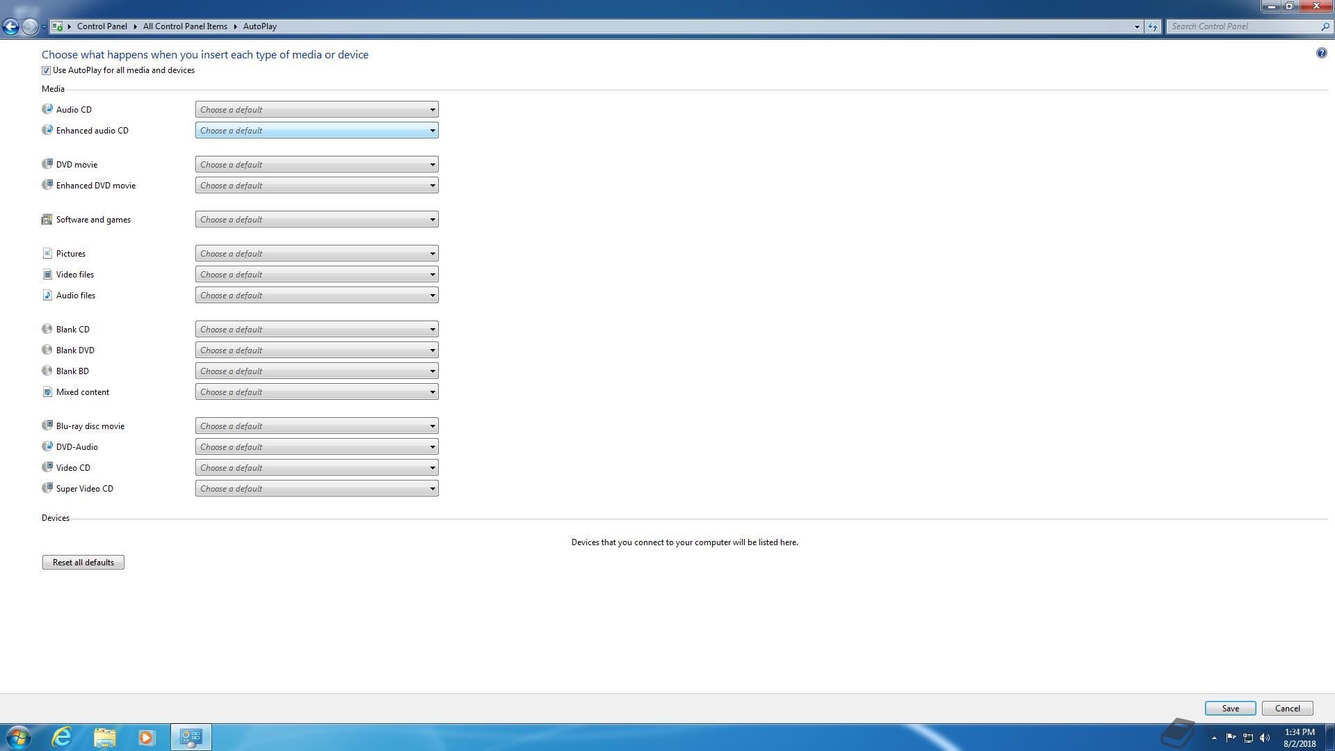This screenshot has height=751, width=1335.
Task: Open the Blu-ray disc movie dropdown
Action: pos(317,426)
